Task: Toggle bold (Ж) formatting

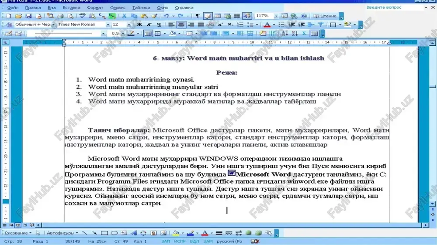Action: pyautogui.click(x=139, y=25)
